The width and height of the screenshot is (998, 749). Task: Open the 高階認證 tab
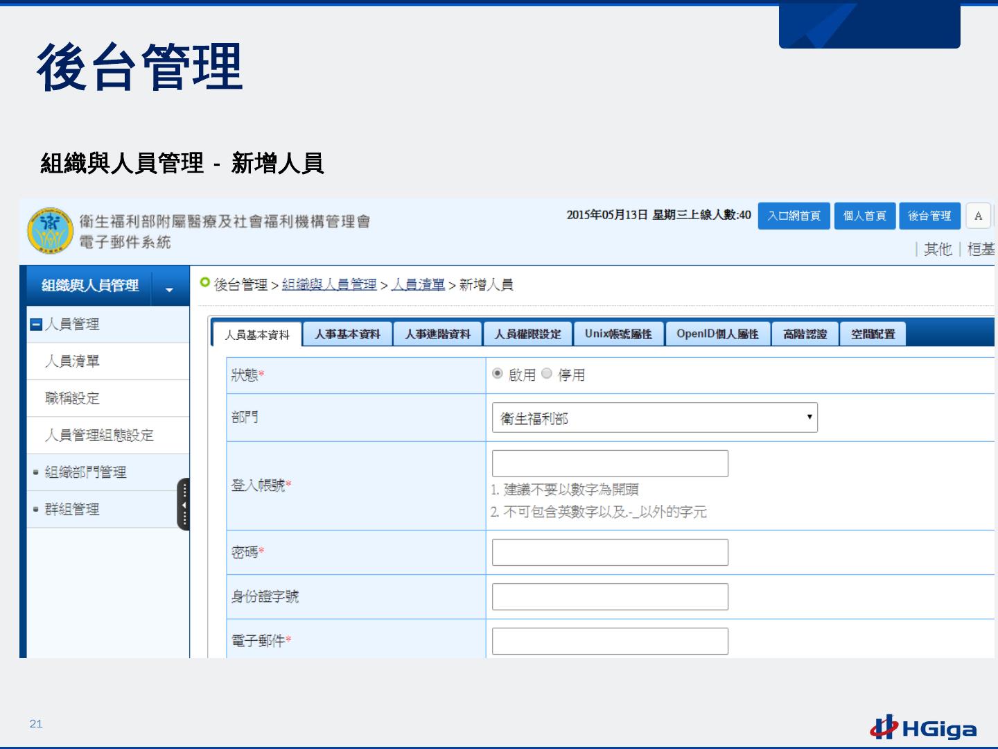pos(805,334)
